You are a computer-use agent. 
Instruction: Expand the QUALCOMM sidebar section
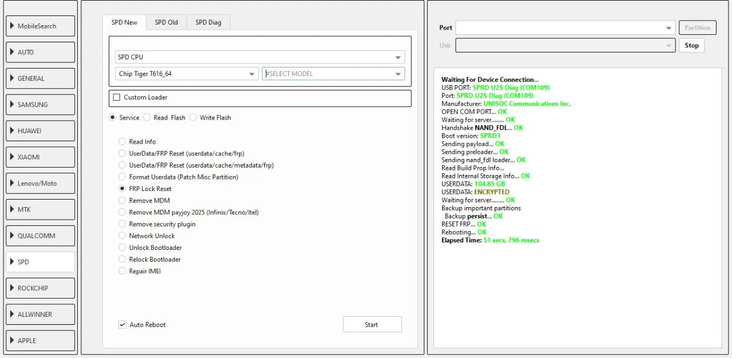41,236
